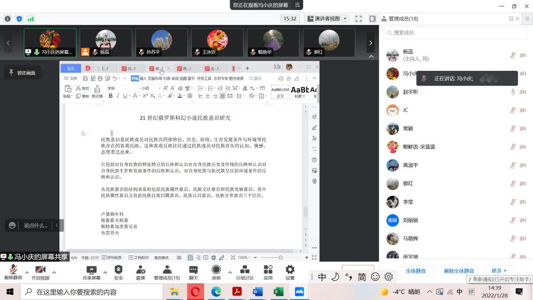
Task: Click the 共享屏幕 share screen icon
Action: 92,270
